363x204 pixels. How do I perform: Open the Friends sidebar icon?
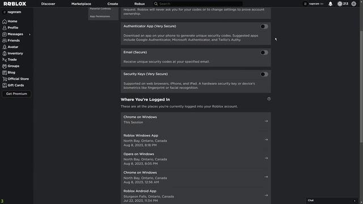click(x=5, y=40)
